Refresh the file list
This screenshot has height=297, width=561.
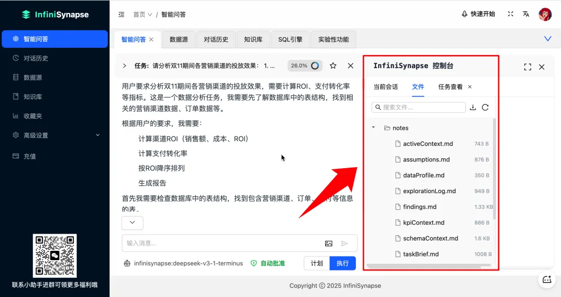(485, 107)
